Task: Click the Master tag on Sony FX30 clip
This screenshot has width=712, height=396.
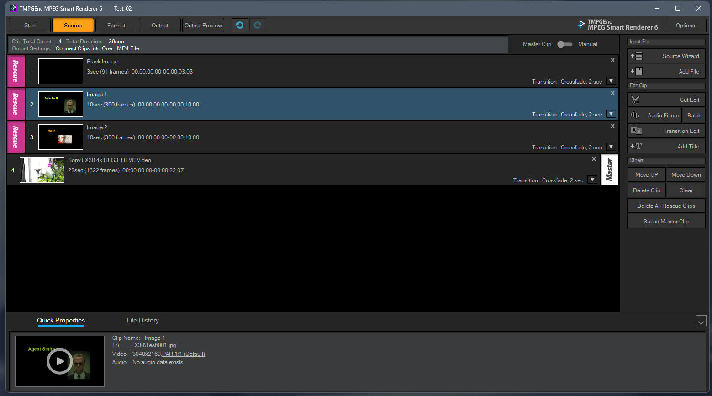Action: point(610,170)
